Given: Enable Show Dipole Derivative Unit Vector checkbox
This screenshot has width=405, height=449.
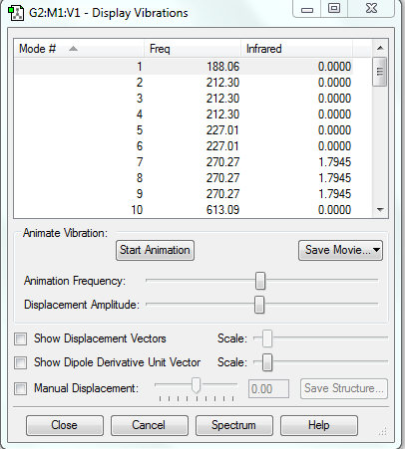Looking at the screenshot, I should pos(21,362).
